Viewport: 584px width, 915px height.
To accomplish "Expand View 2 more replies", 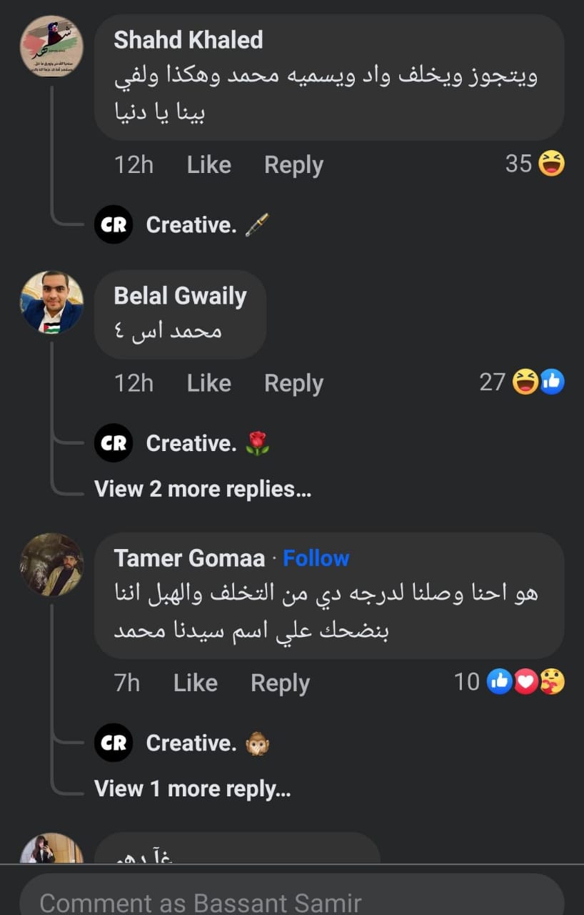I will coord(203,489).
